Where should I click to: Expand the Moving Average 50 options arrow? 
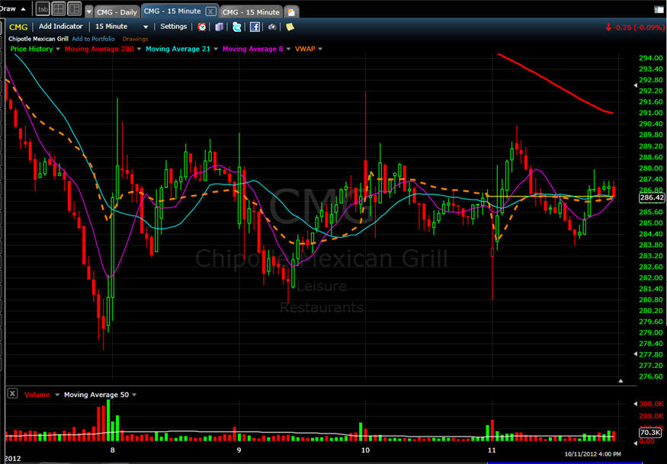coord(134,395)
